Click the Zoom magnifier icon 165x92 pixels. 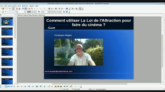[62, 8]
